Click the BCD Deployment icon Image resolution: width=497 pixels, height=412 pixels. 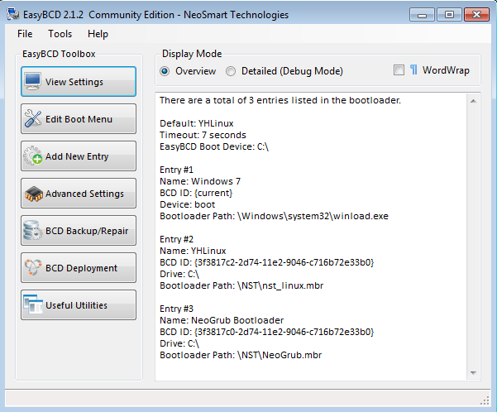(x=33, y=268)
